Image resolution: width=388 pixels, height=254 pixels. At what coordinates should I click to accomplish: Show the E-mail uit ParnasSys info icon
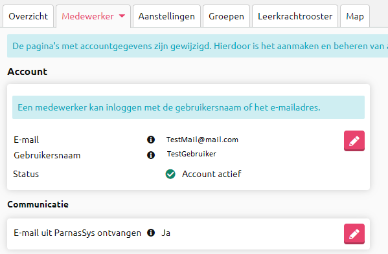point(151,233)
